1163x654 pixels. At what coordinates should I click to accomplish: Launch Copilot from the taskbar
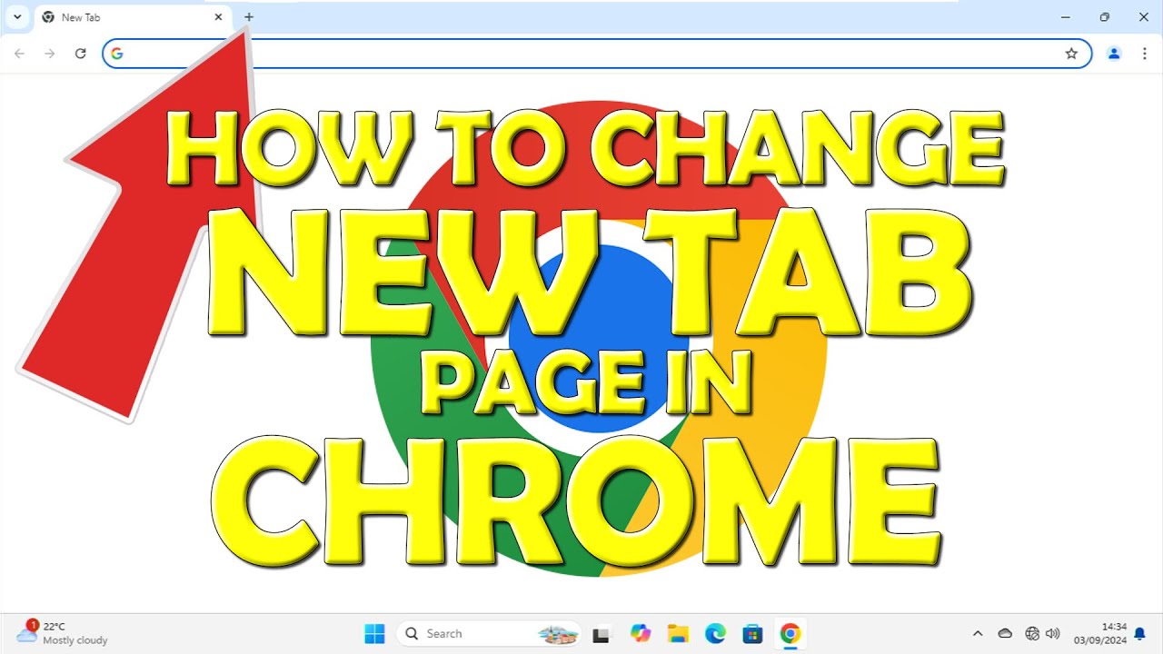(641, 633)
